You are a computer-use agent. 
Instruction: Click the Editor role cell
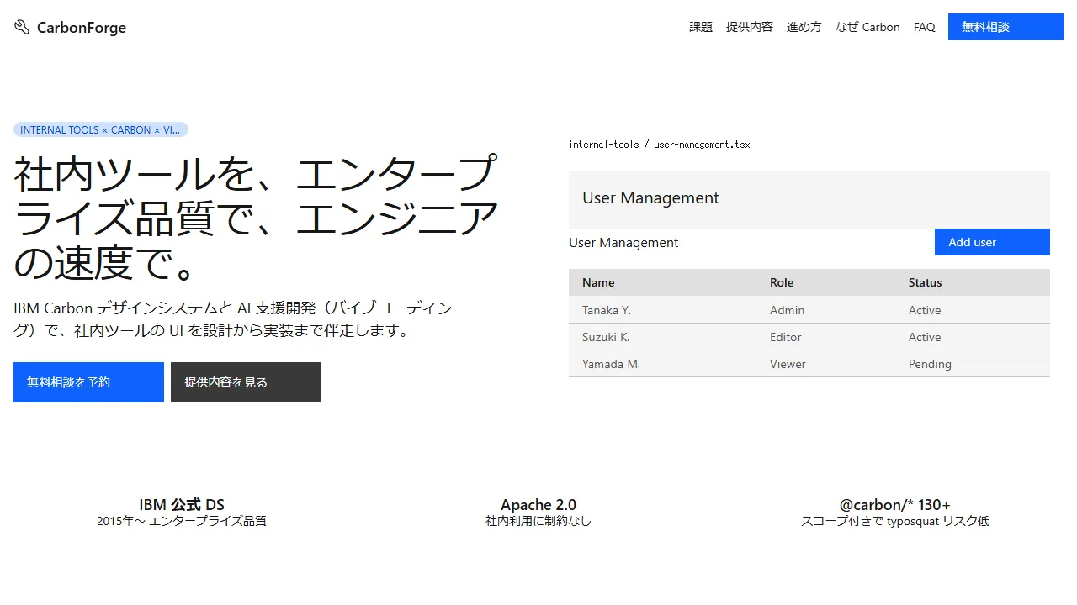(785, 337)
